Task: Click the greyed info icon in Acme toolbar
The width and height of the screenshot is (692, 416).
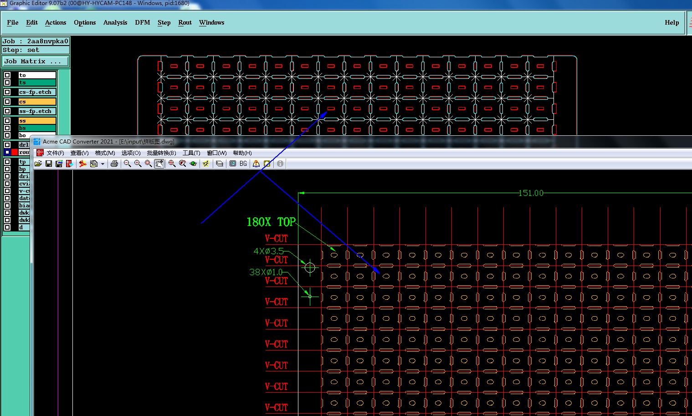Action: click(280, 164)
